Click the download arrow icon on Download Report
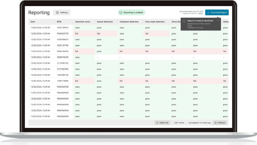The image size is (257, 145). point(208,12)
